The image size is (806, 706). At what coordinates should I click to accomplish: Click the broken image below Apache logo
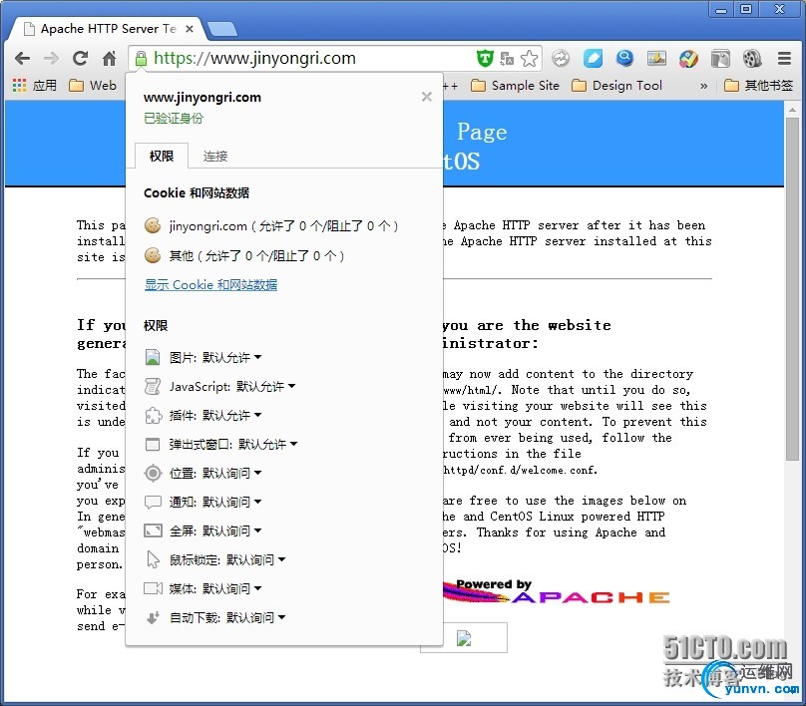click(464, 638)
